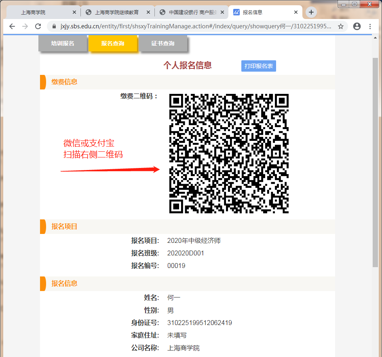Click the 缴费二维码 label
The width and height of the screenshot is (382, 357).
[139, 96]
